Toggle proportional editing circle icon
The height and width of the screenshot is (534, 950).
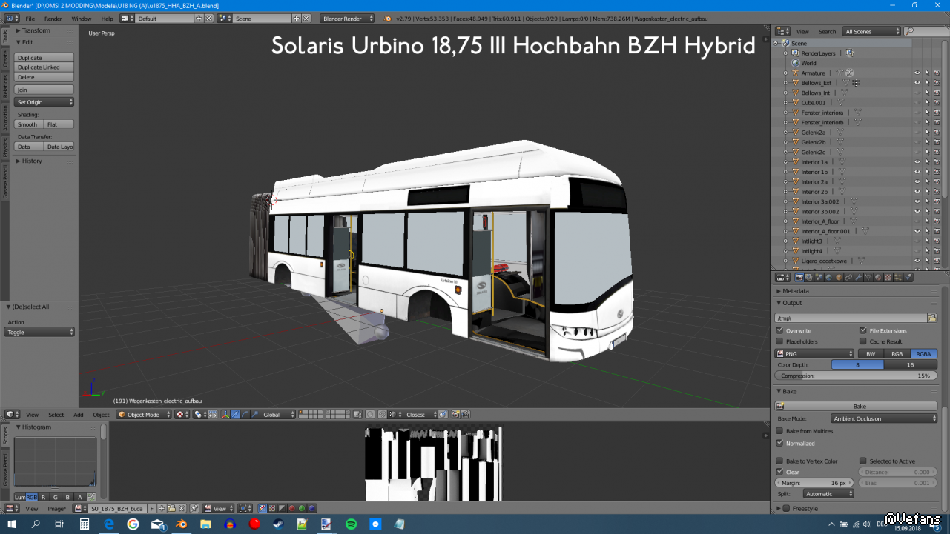[370, 415]
